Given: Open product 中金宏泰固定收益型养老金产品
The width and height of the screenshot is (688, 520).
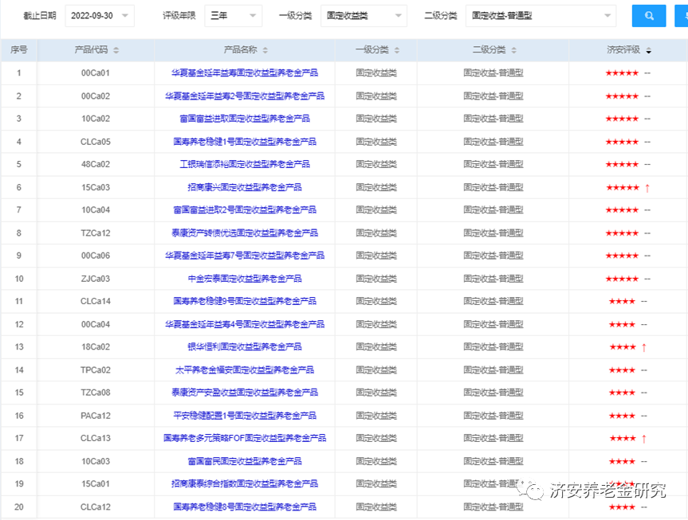Looking at the screenshot, I should click(x=245, y=279).
